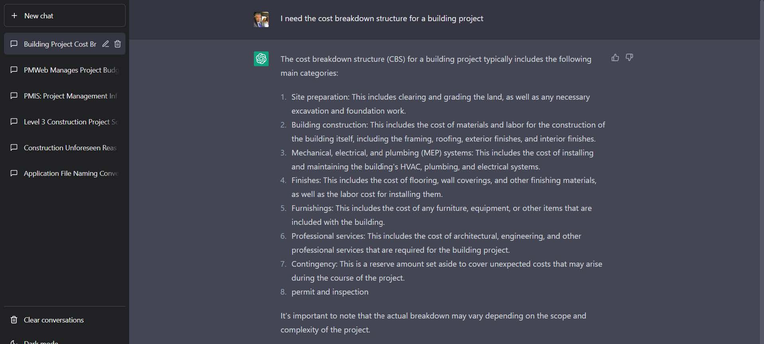Click the Clear conversations label
Viewport: 764px width, 344px height.
point(54,320)
